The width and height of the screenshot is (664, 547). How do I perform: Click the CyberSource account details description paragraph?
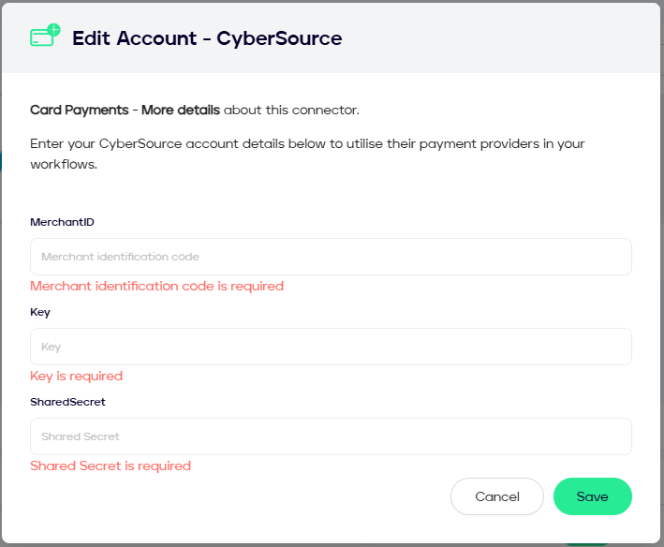pyautogui.click(x=309, y=154)
